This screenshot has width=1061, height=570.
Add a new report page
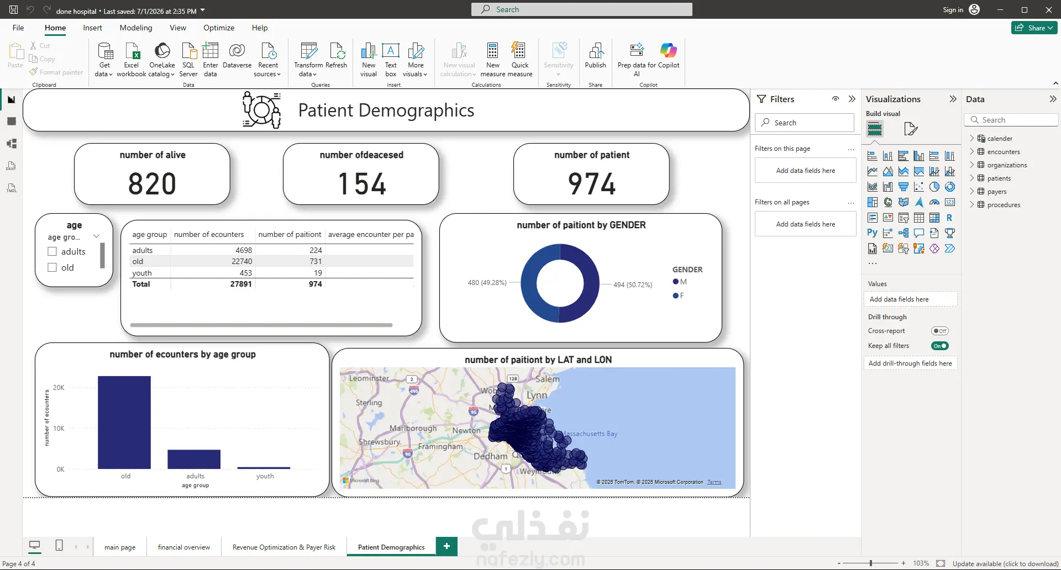447,546
